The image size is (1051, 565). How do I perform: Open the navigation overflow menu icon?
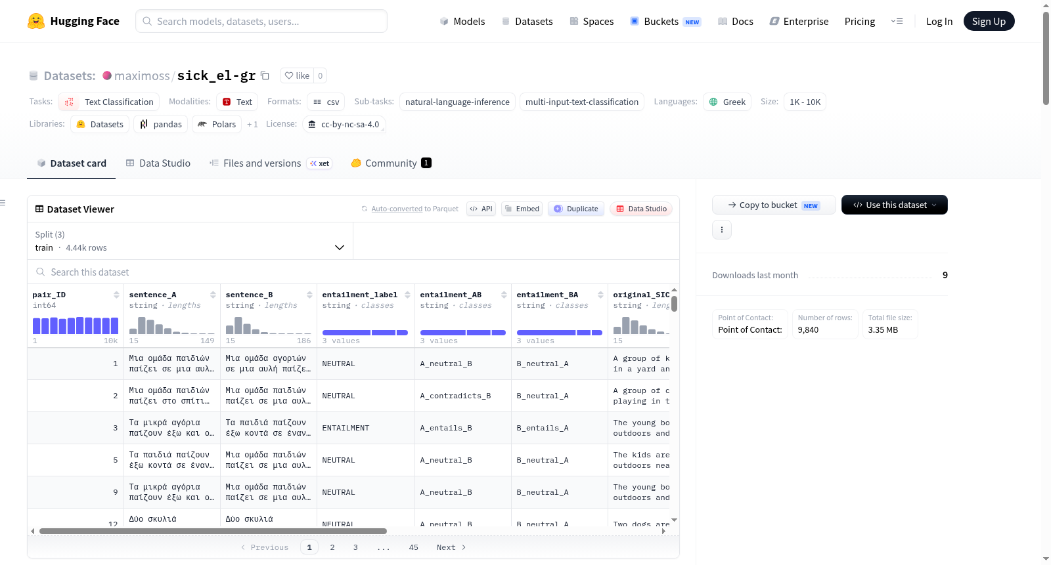tap(897, 21)
